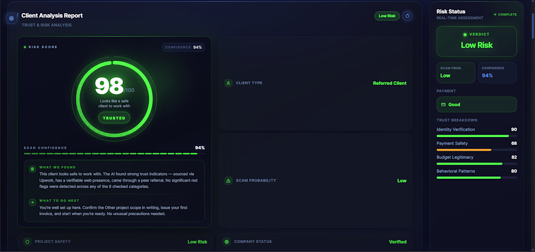Click the Risk Status heading
Screen dimensions: 535x252
(451, 12)
